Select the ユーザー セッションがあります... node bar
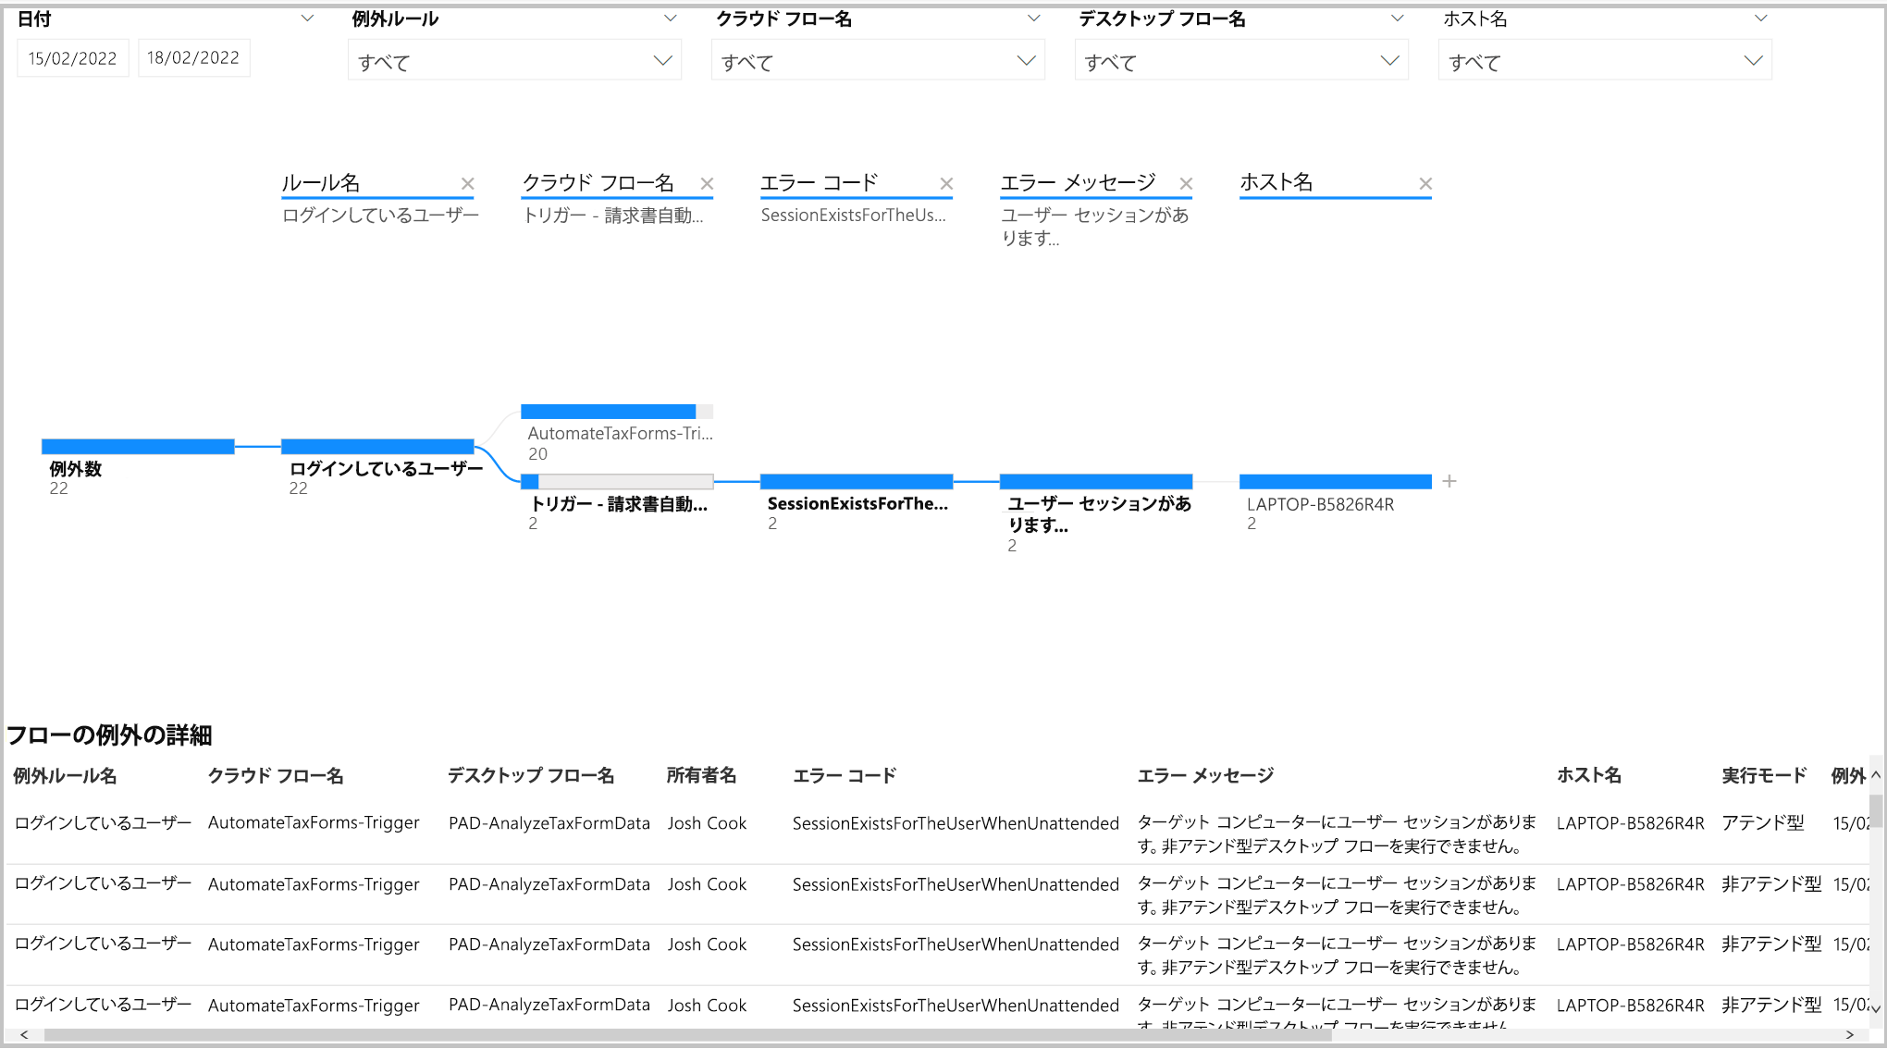This screenshot has height=1049, width=1887. pos(1096,481)
